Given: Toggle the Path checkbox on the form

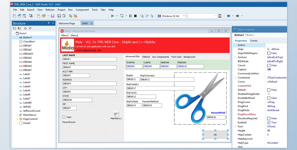Looking at the screenshot, I should (64, 117).
